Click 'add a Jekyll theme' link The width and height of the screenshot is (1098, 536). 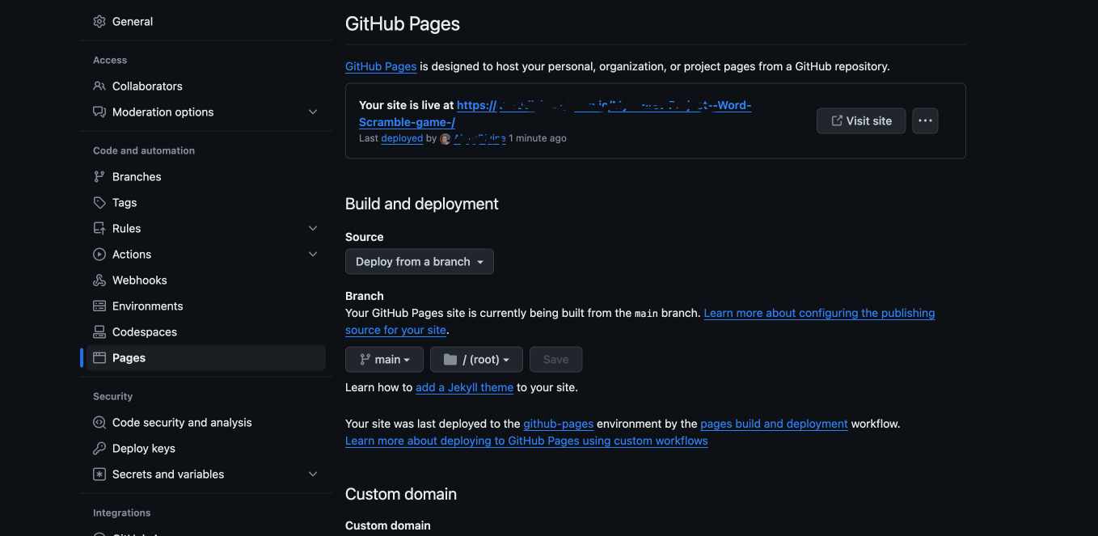(x=464, y=388)
